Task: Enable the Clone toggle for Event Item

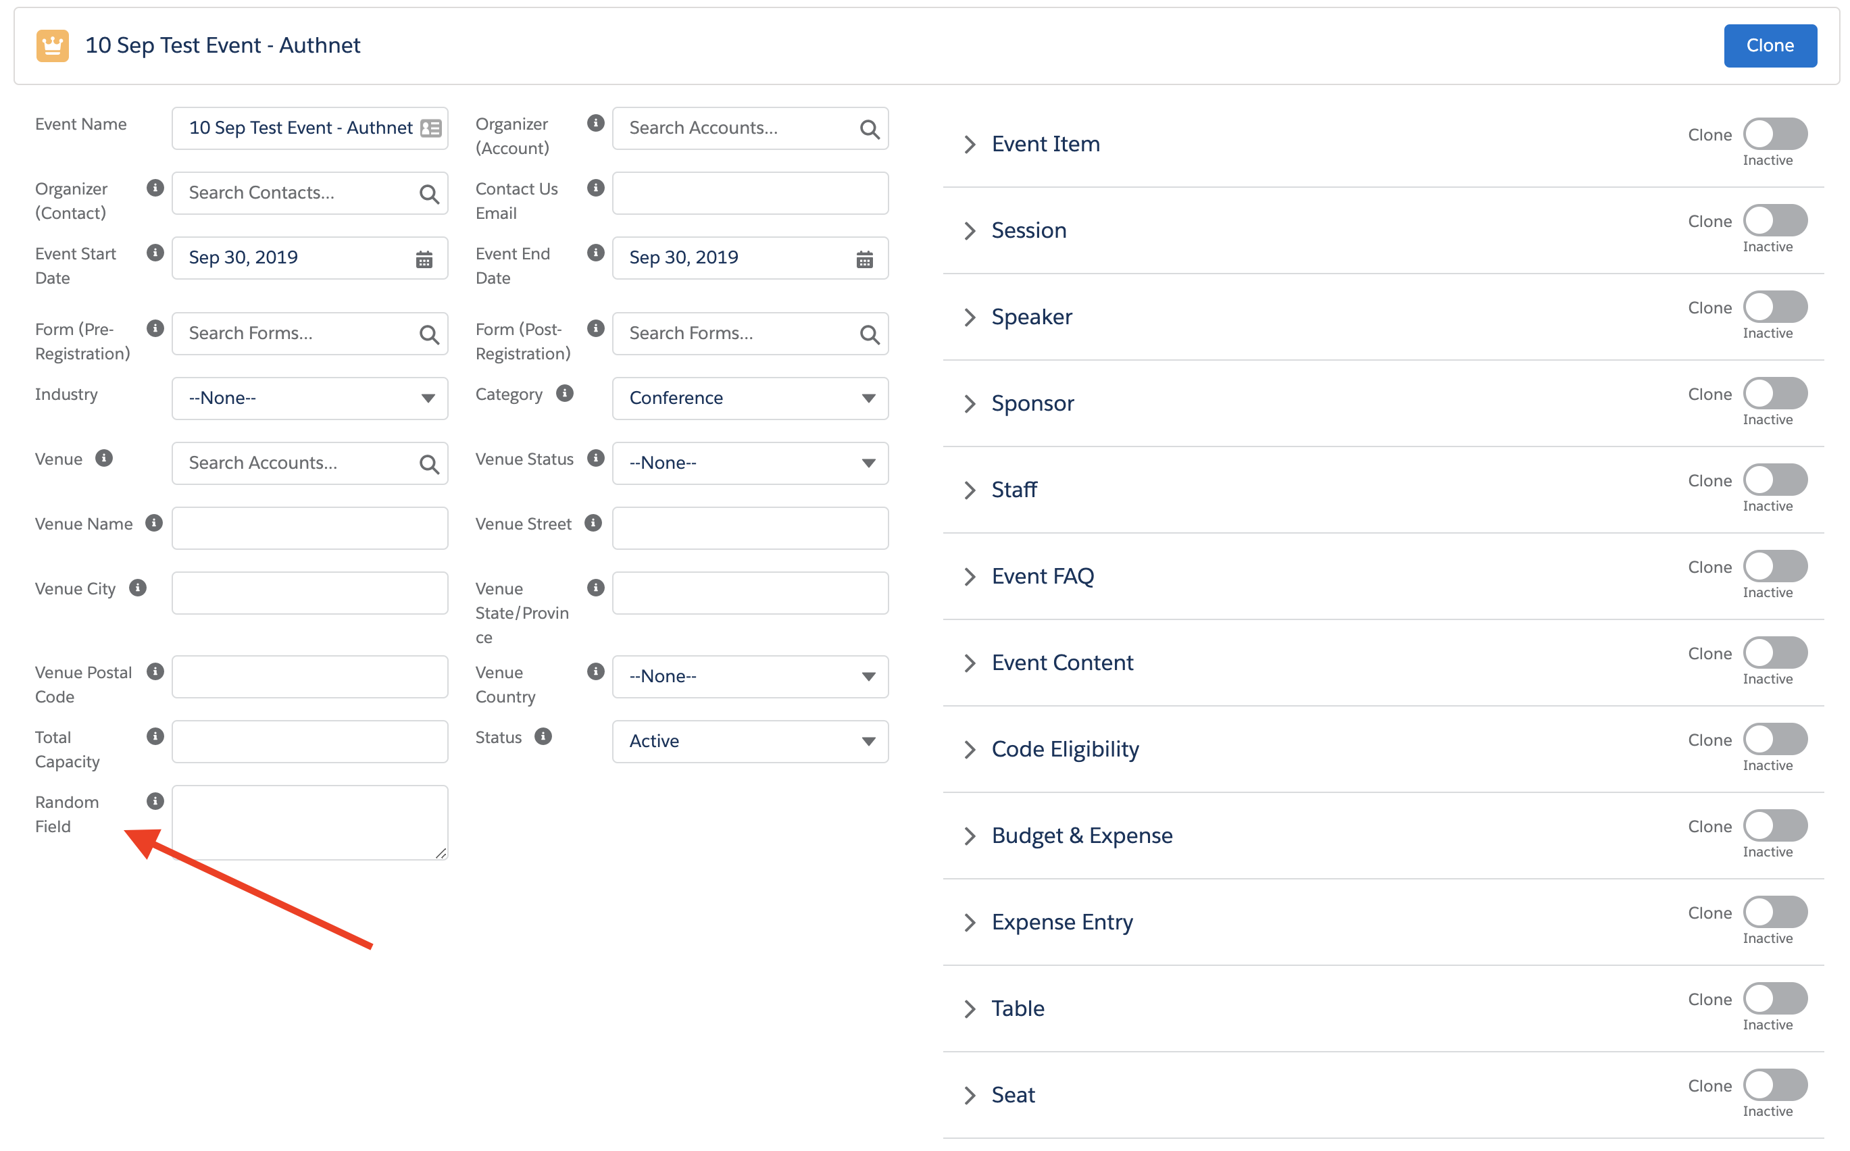Action: pyautogui.click(x=1774, y=134)
